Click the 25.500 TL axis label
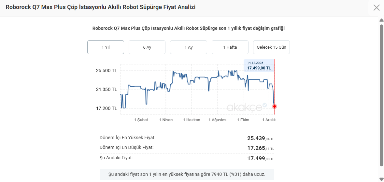 (x=107, y=70)
